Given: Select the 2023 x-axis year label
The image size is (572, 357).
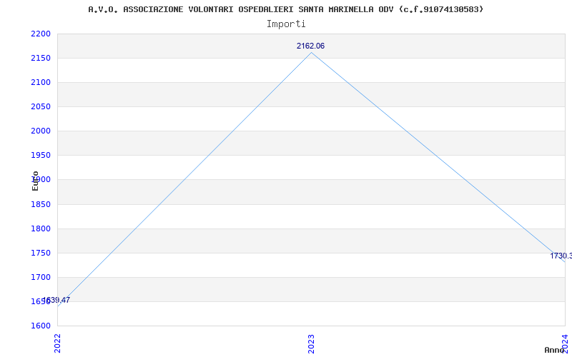Looking at the screenshot, I should tap(311, 343).
